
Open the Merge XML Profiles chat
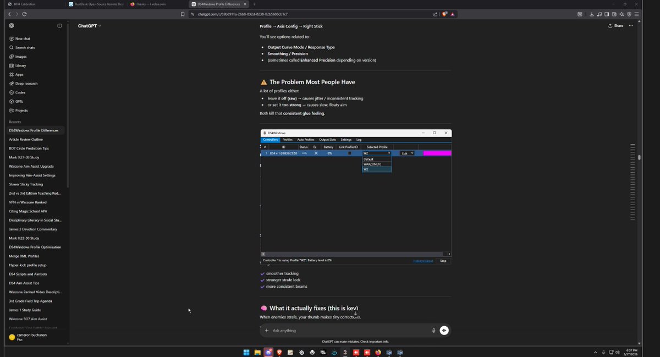[35, 256]
